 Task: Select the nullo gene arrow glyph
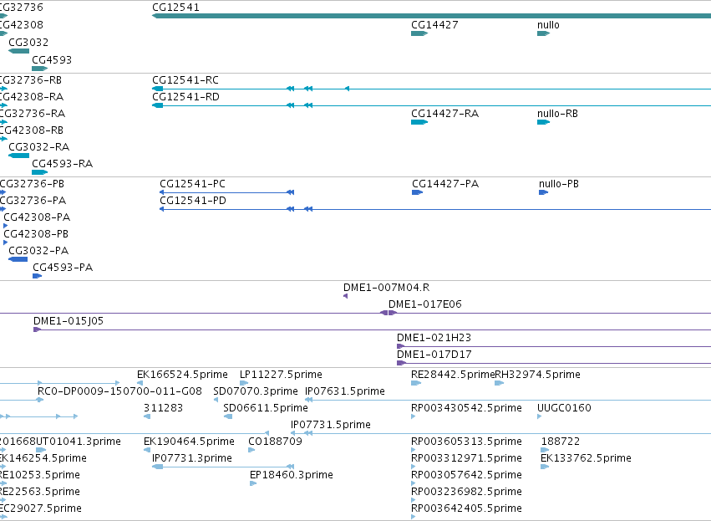click(543, 33)
